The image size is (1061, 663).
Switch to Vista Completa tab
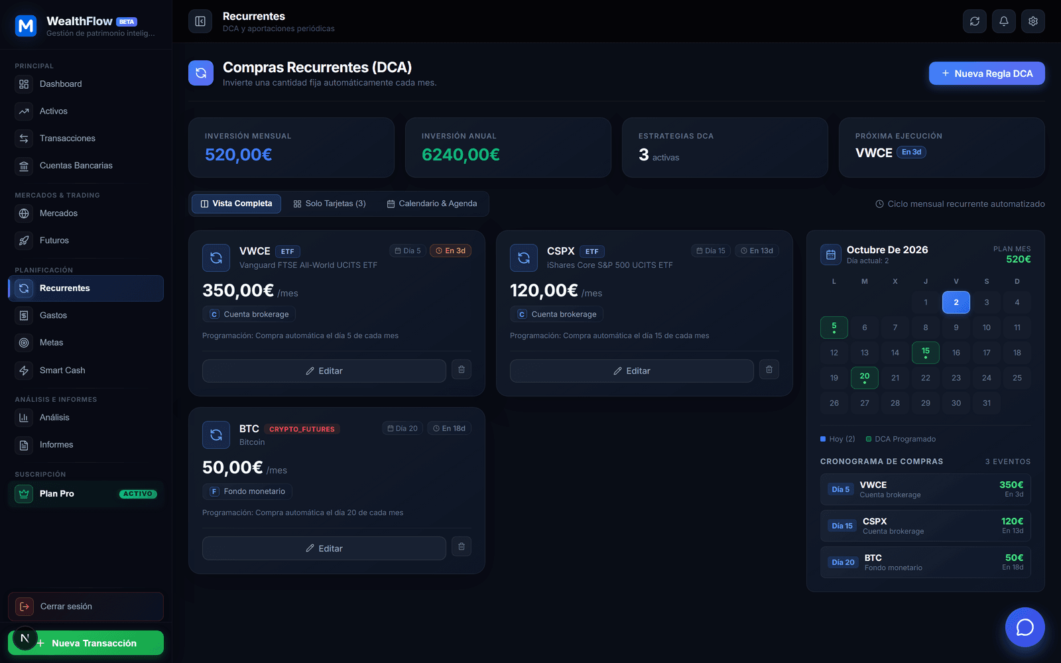pos(237,204)
